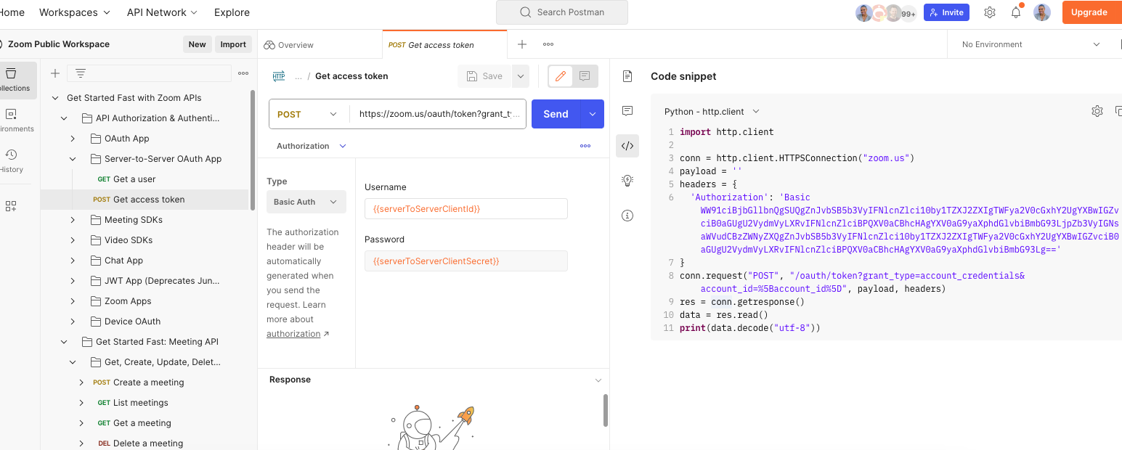Switch to pencil edit mode icon
Image resolution: width=1122 pixels, height=450 pixels.
pyautogui.click(x=561, y=76)
